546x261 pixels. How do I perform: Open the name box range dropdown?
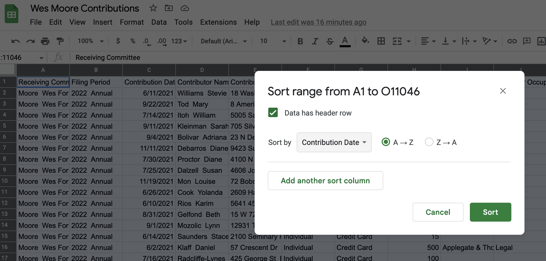click(41, 58)
